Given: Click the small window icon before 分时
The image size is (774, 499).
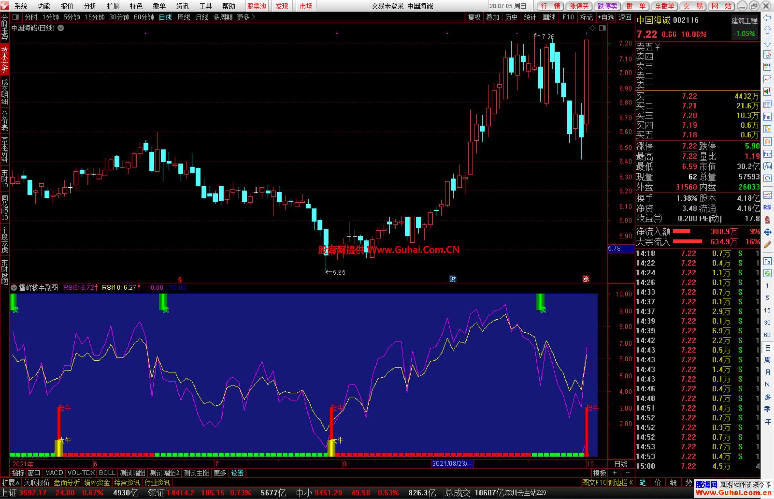Looking at the screenshot, I should tap(15, 17).
